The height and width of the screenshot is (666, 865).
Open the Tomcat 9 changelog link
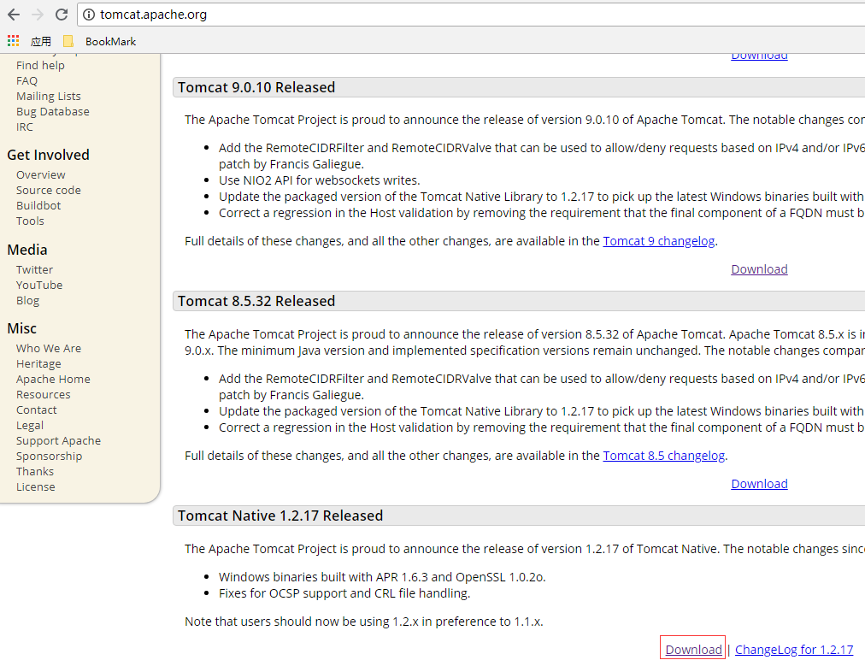[659, 241]
